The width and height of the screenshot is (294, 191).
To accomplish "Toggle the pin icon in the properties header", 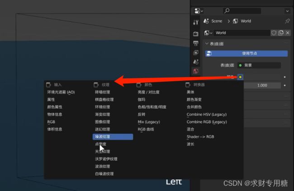I will [x=287, y=21].
